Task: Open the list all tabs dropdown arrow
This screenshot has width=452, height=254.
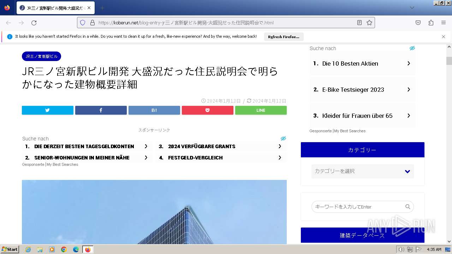Action: click(412, 8)
